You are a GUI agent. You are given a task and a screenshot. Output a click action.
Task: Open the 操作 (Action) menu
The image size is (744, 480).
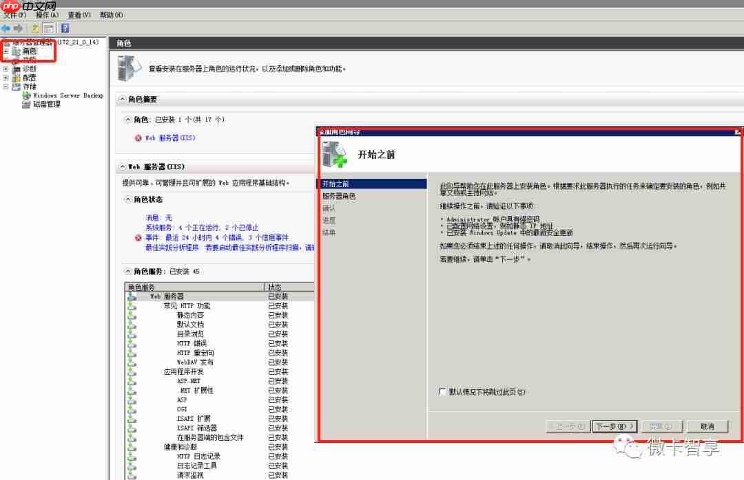pos(47,15)
